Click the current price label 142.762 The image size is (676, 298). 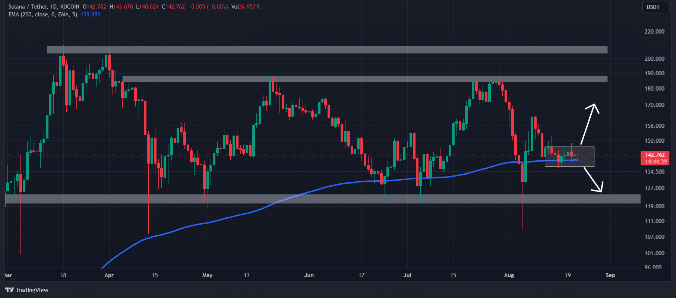tap(655, 155)
